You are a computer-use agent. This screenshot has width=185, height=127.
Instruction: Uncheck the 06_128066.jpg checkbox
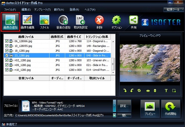[7, 41]
